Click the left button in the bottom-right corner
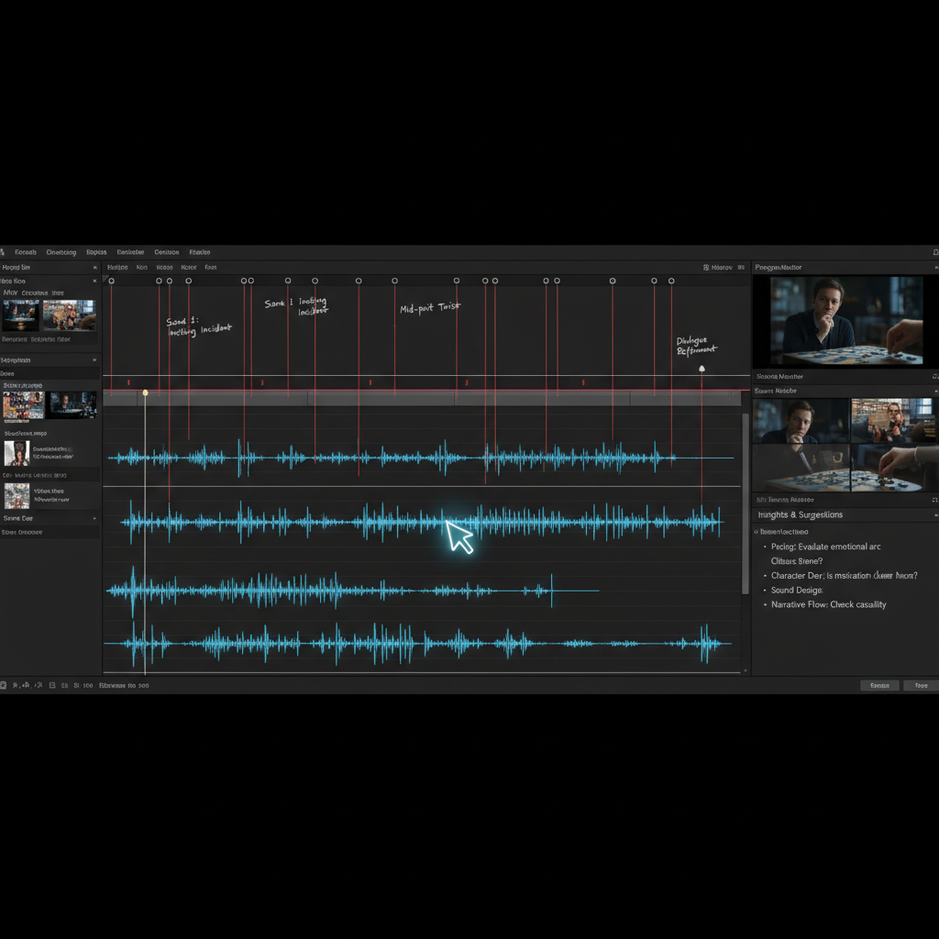 tap(879, 685)
